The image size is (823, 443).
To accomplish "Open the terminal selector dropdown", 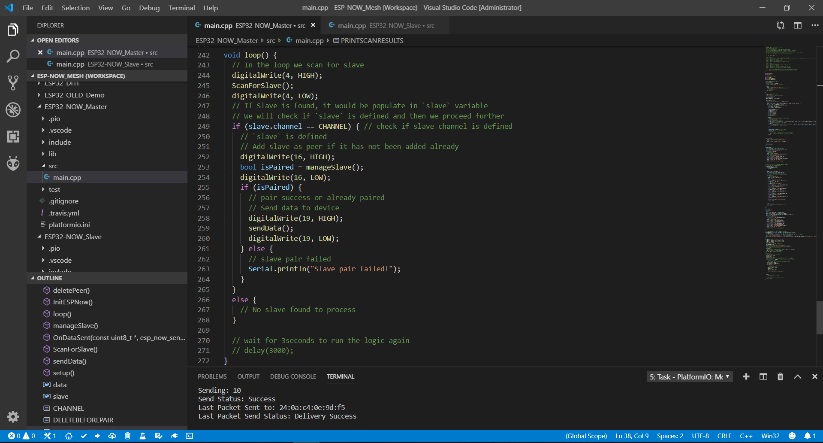I will (x=689, y=377).
